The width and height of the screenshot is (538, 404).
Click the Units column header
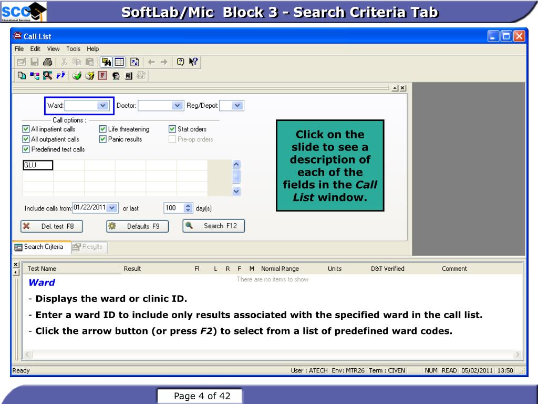[x=335, y=269]
